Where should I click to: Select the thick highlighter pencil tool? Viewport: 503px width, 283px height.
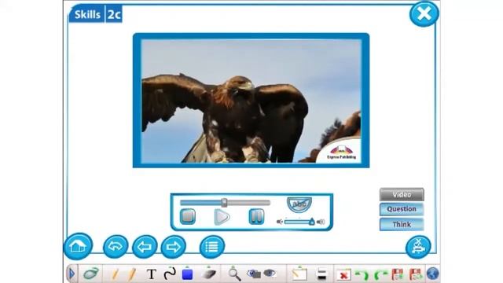pos(131,274)
